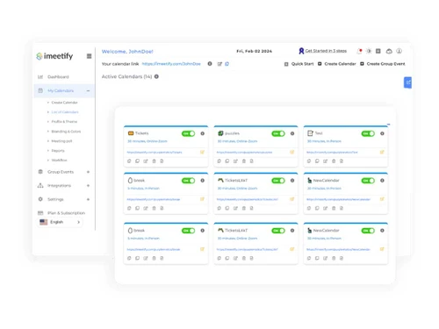Viewport: 439px width, 329px height.
Task: Open the Get Started in 3 steps link
Action: pos(322,51)
